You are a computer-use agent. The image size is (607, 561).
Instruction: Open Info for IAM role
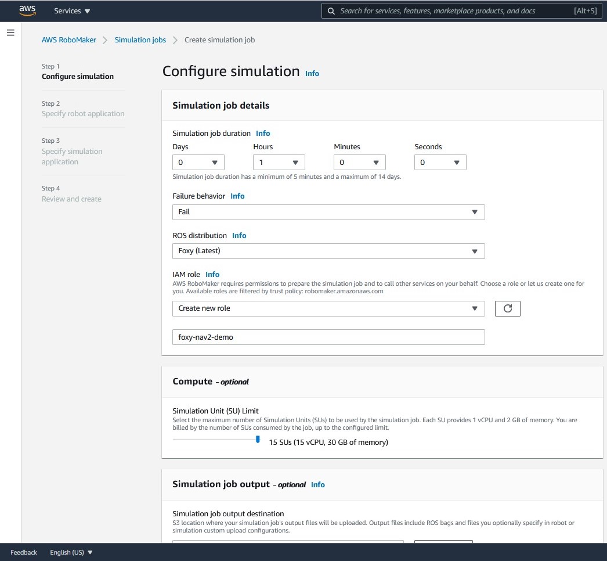point(212,274)
